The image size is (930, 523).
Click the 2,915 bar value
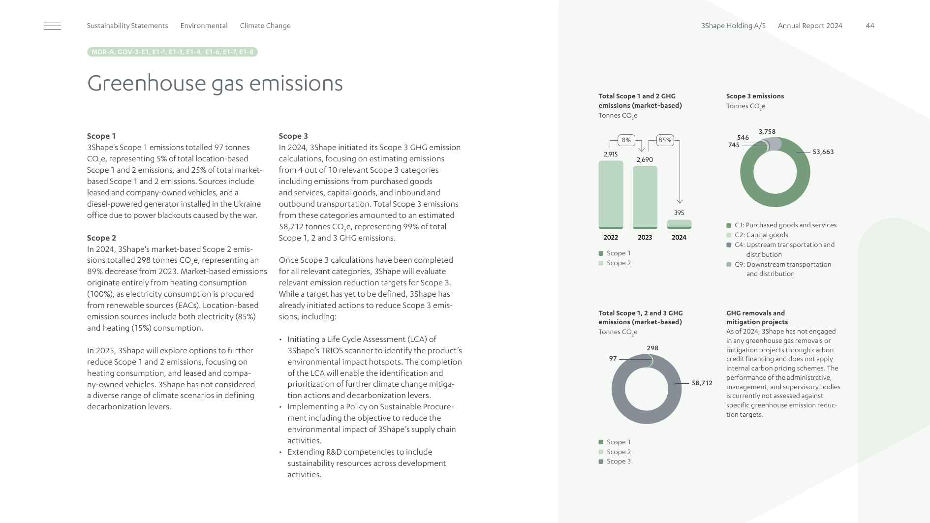pyautogui.click(x=611, y=154)
